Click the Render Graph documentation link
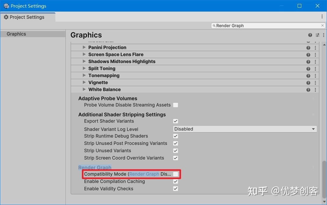This screenshot has width=327, height=205. [95, 168]
